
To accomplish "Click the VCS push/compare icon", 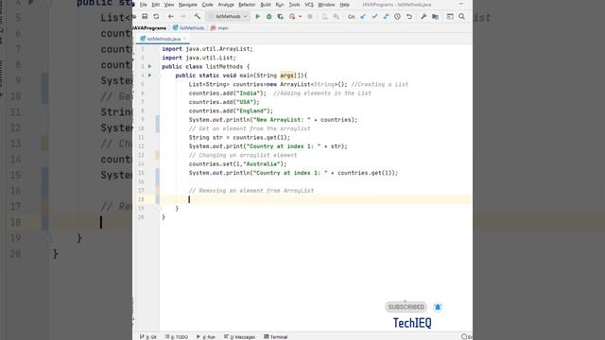I will tap(386, 17).
